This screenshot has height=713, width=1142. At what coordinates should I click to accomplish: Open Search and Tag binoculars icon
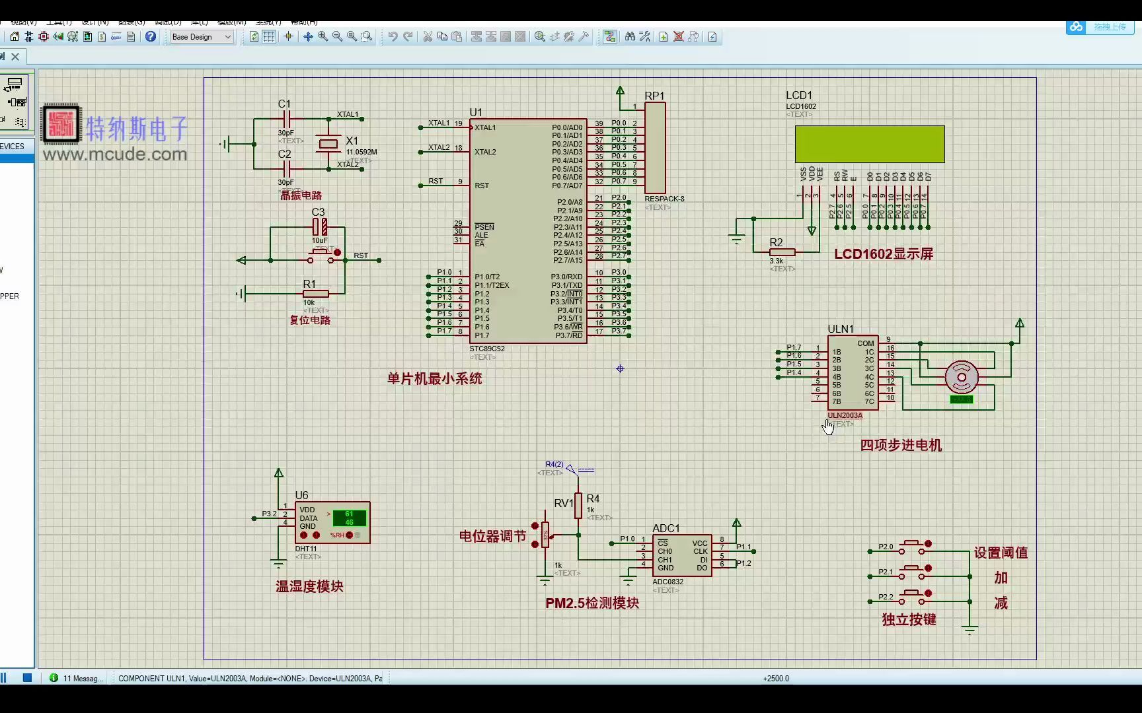pos(630,37)
